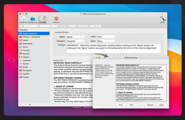Open the font size combo box
Image resolution: width=185 pixels, height=120 pixels.
[x=55, y=26]
